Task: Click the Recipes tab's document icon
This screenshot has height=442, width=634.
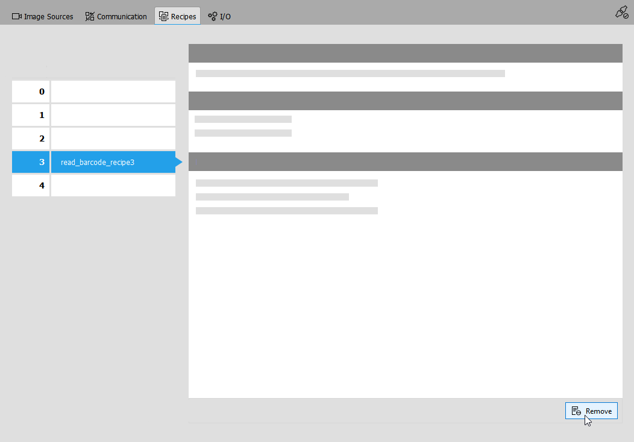Action: [163, 17]
